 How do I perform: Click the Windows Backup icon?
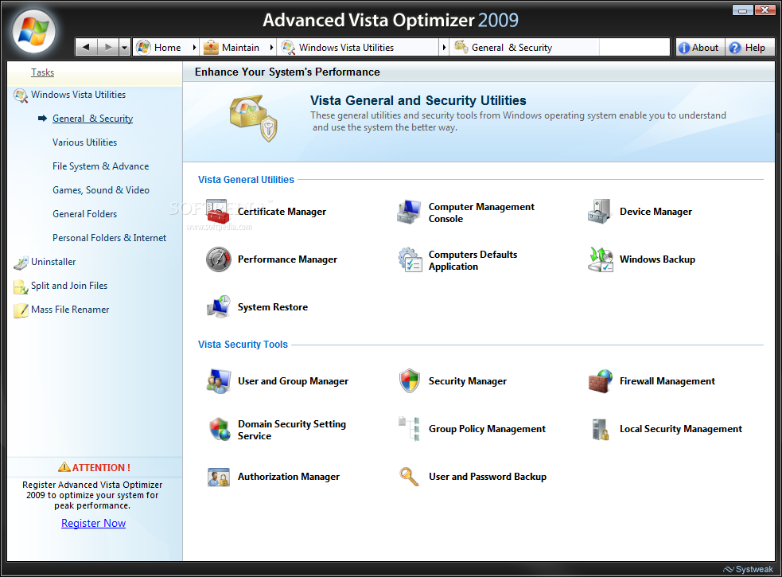click(600, 259)
